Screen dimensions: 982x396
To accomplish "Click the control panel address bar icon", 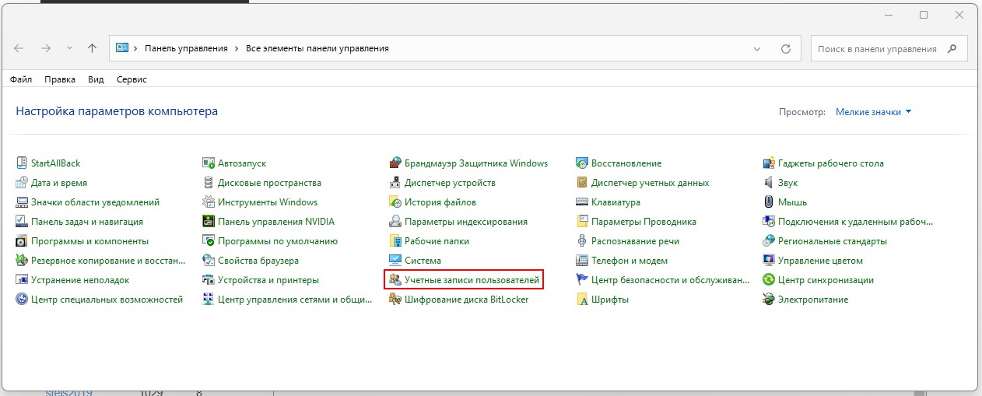I will coord(121,48).
